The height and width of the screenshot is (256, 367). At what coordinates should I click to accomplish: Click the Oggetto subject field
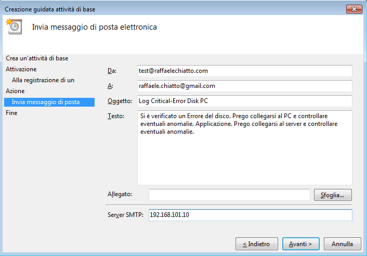click(245, 101)
